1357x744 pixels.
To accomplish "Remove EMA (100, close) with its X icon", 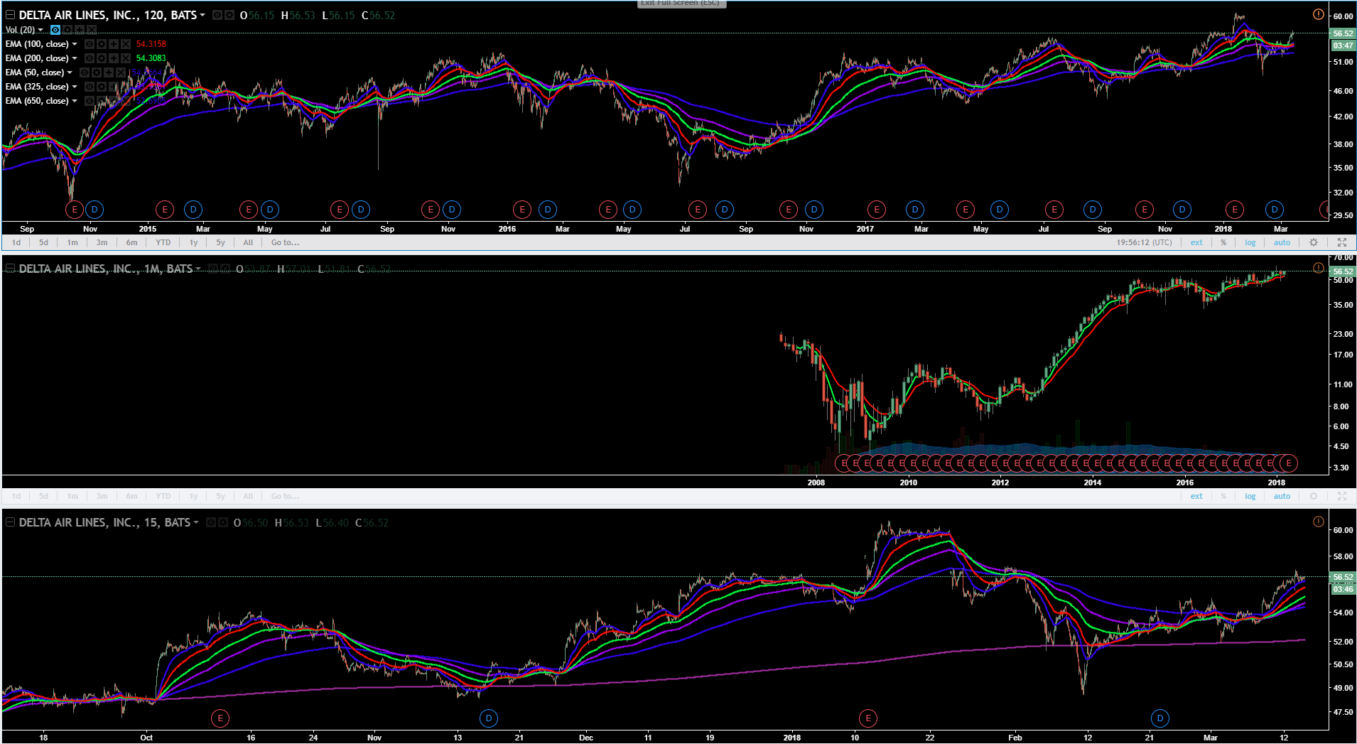I will pyautogui.click(x=126, y=44).
